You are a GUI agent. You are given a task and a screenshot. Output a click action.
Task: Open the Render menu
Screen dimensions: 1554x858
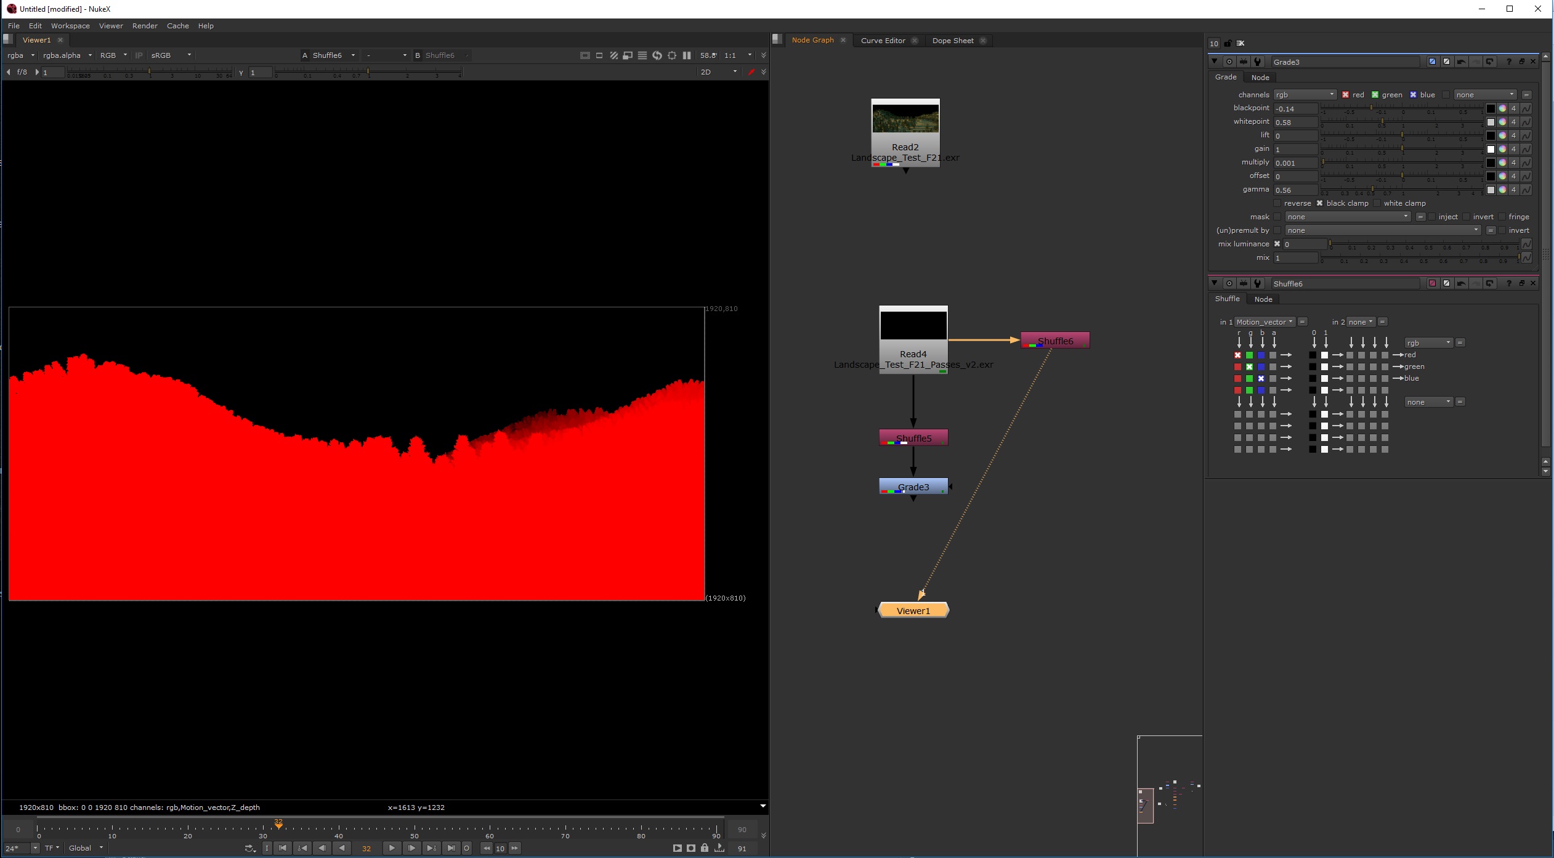tap(145, 26)
